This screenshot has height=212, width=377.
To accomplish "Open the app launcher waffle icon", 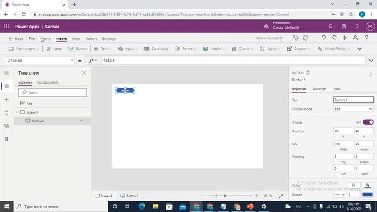I will pos(6,26).
